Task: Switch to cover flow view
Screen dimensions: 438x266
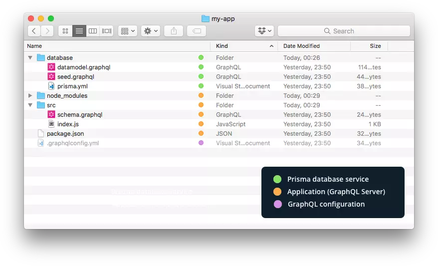Action: point(106,31)
